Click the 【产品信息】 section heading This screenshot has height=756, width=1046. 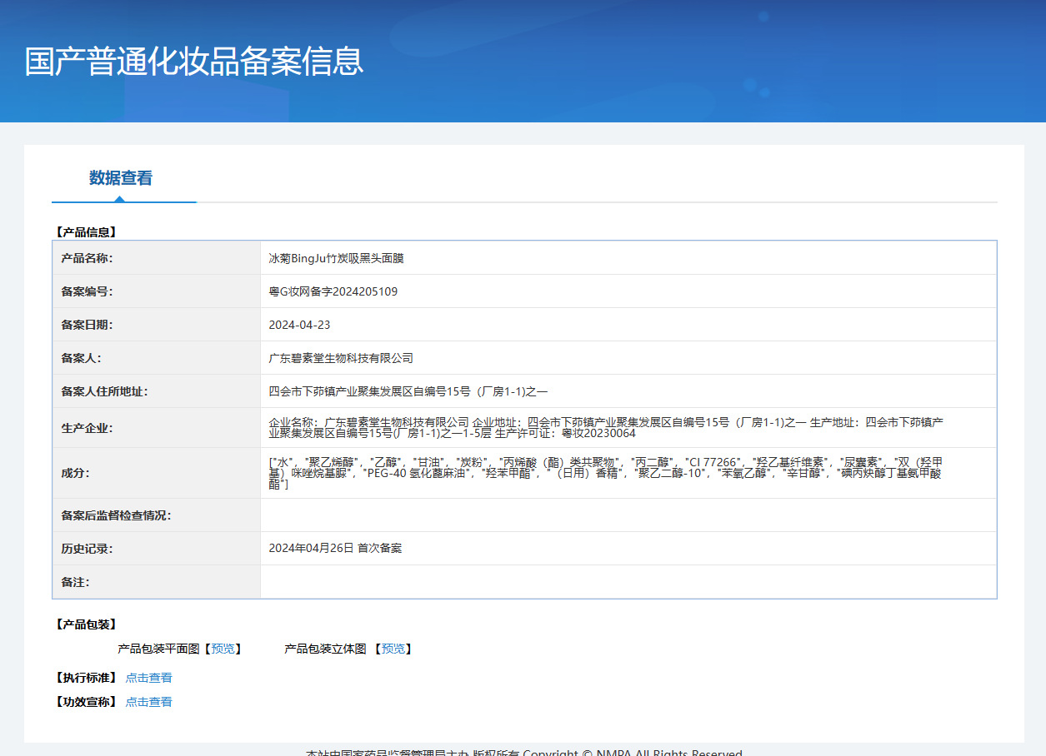[86, 232]
